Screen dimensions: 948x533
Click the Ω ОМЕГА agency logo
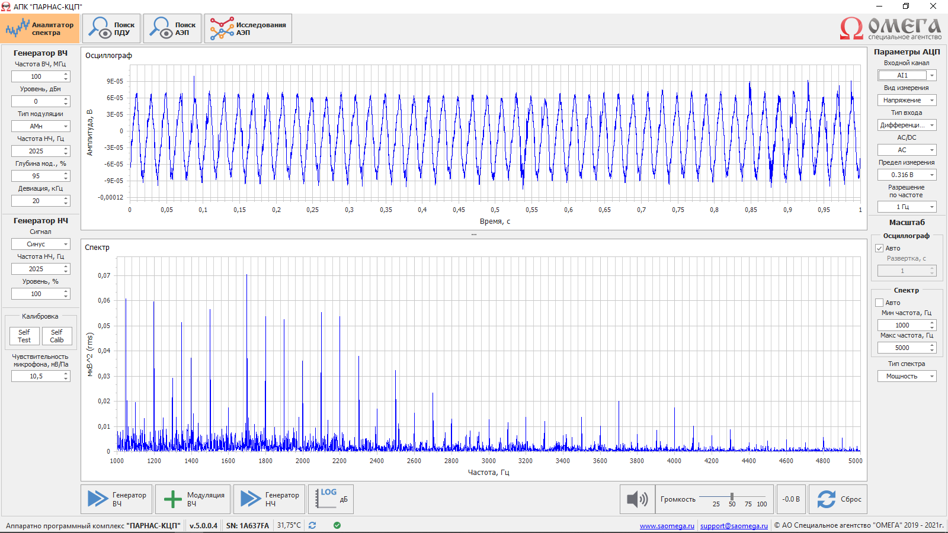(x=891, y=28)
